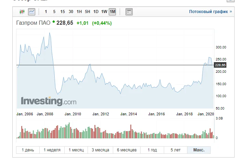The image size is (238, 161).
Task: Set interval to 1 minute
Action: 46,12
